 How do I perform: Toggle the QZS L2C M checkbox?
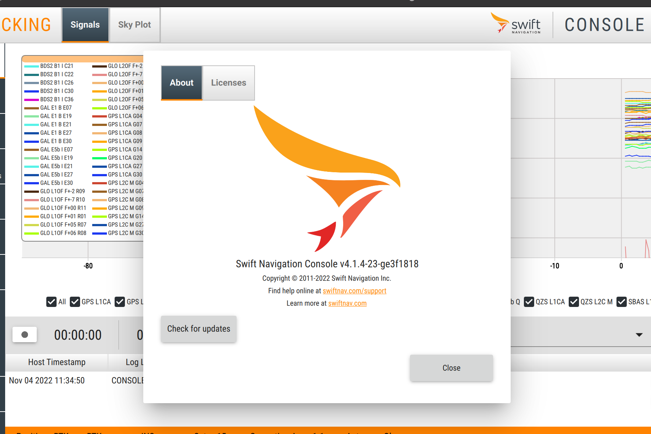pos(574,302)
